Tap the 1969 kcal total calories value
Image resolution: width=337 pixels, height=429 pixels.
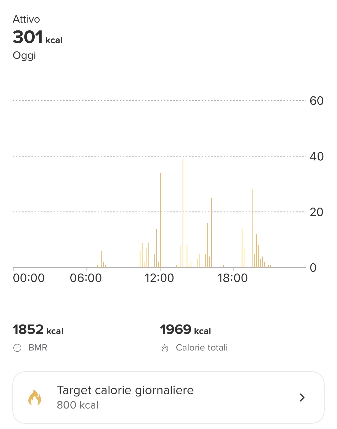click(185, 329)
